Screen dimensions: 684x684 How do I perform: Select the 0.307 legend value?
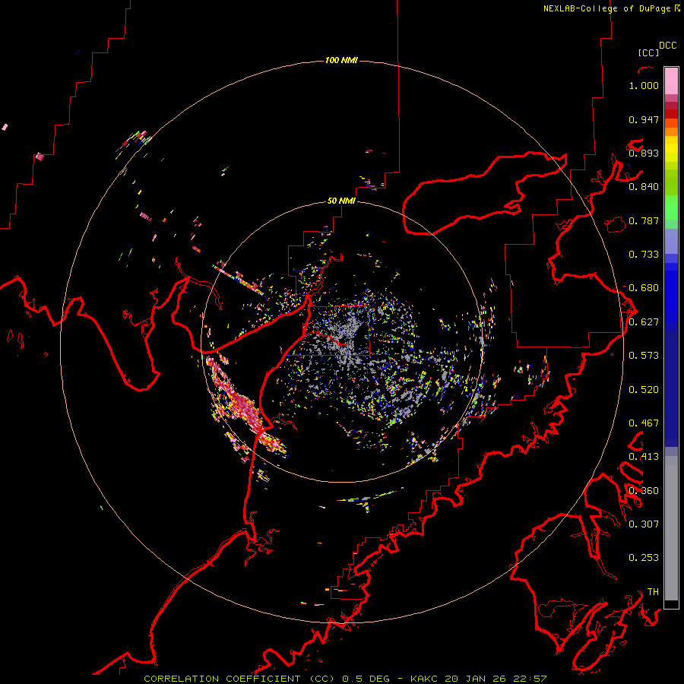(x=644, y=524)
